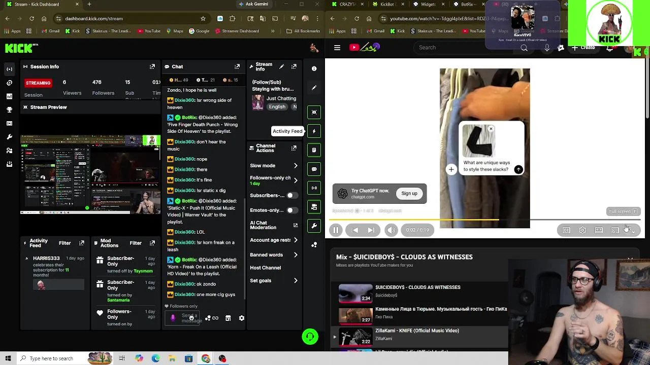Open the Stream page in Kick's left sidebar
The width and height of the screenshot is (650, 365).
[9, 69]
